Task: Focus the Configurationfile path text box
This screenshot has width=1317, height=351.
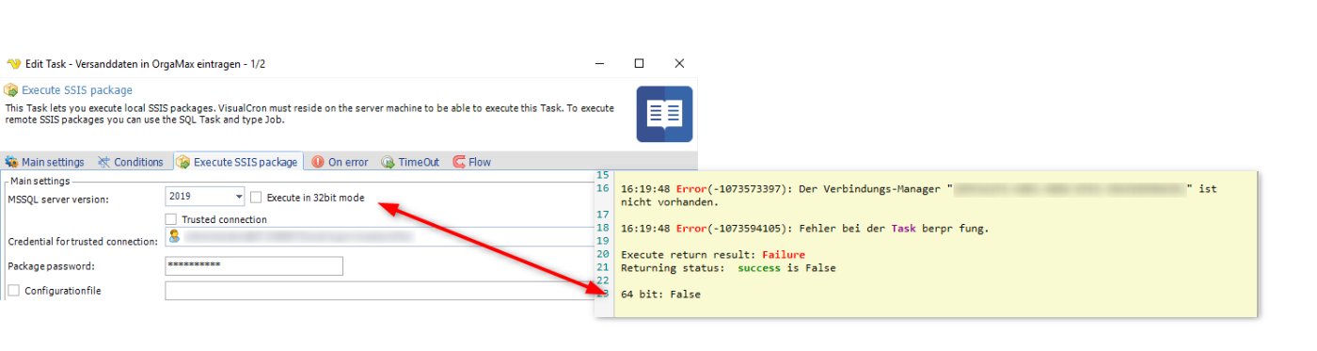Action: click(379, 291)
